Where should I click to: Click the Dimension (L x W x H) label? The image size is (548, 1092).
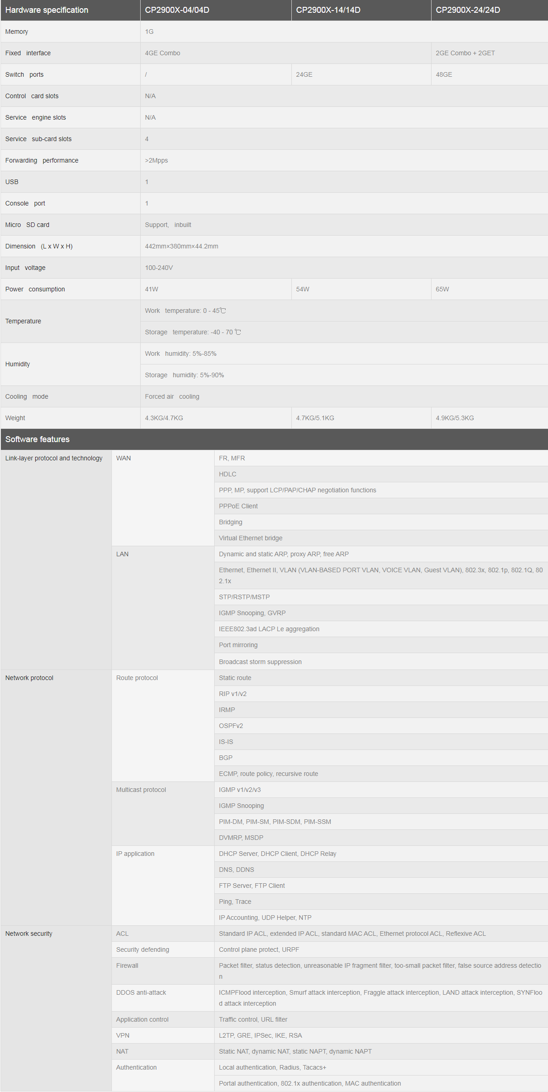click(39, 246)
